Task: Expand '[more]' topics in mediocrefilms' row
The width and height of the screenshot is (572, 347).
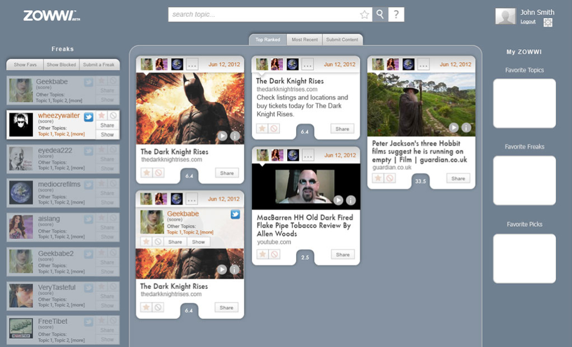Action: coord(78,202)
